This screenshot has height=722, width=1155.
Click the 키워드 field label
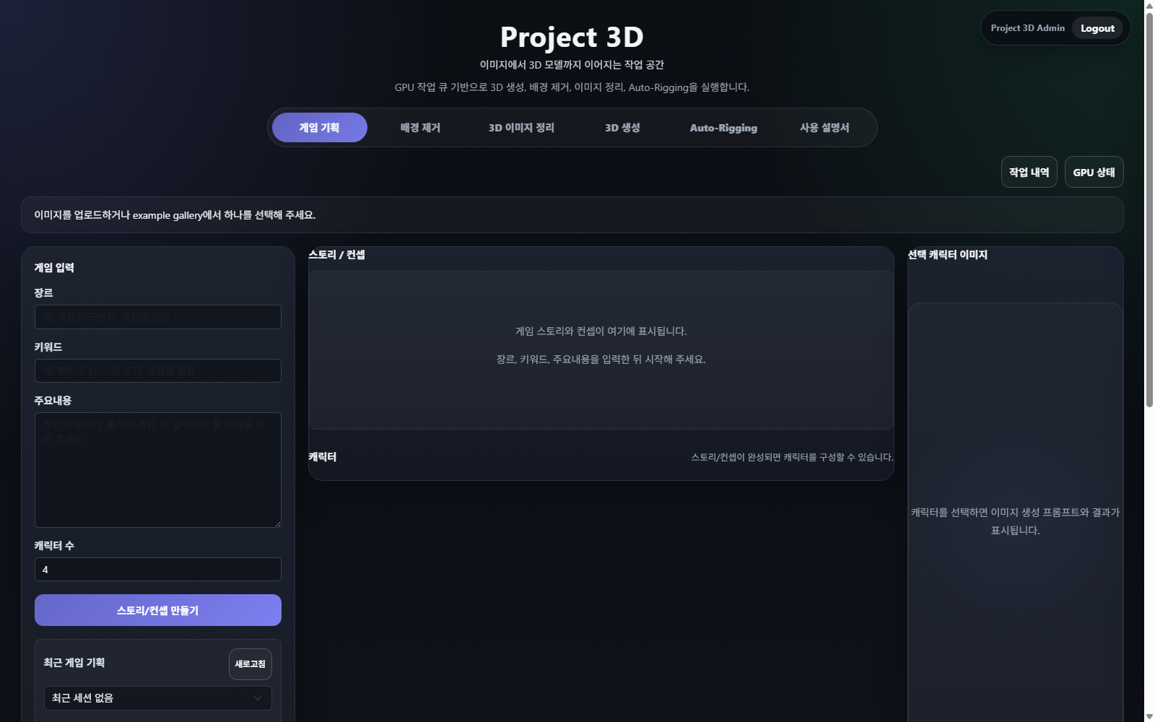[48, 347]
